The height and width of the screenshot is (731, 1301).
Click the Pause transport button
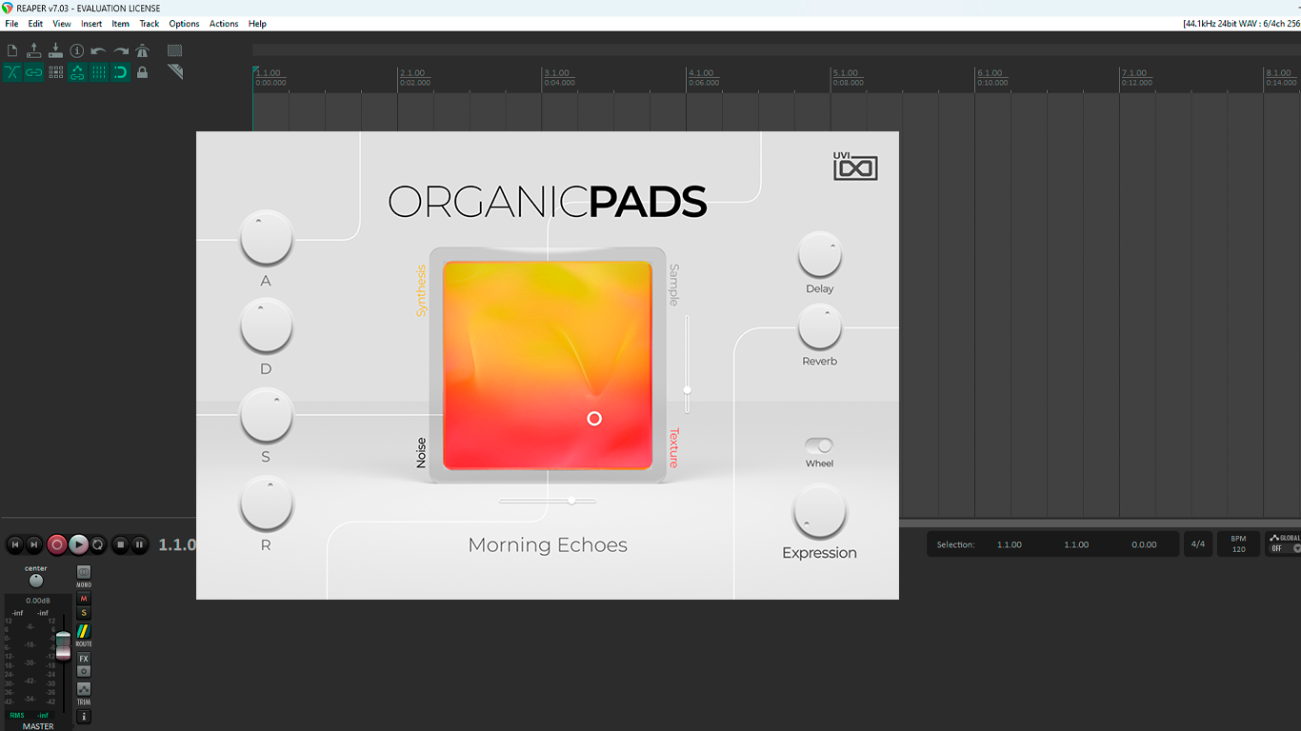(x=139, y=544)
